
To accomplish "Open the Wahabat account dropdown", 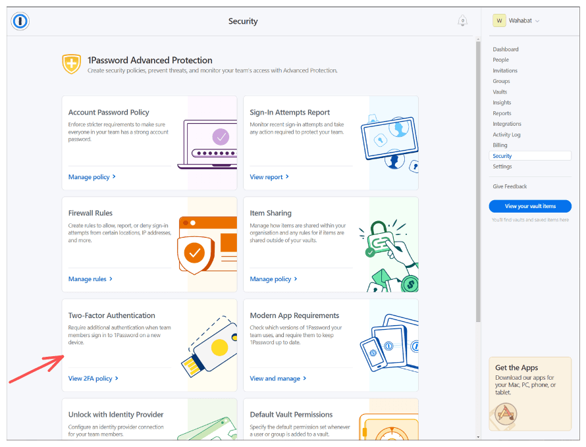I will pyautogui.click(x=520, y=20).
